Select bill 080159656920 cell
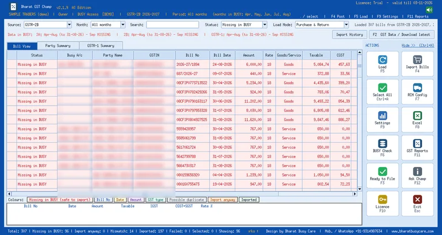The image size is (442, 235). click(192, 175)
